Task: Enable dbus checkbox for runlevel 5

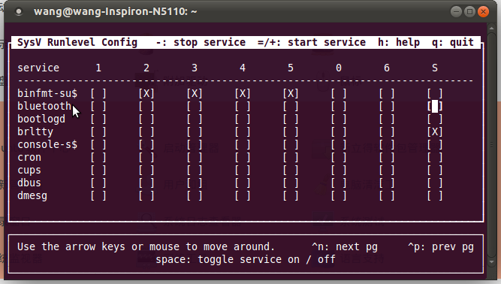Action: 291,183
